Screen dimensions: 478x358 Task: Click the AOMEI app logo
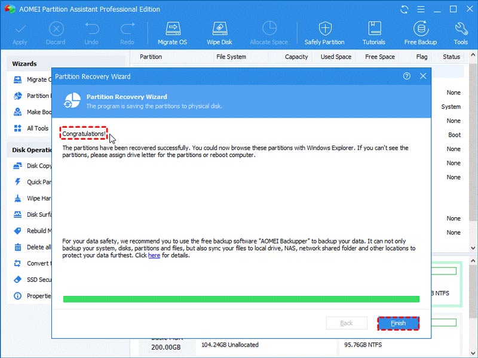point(10,9)
